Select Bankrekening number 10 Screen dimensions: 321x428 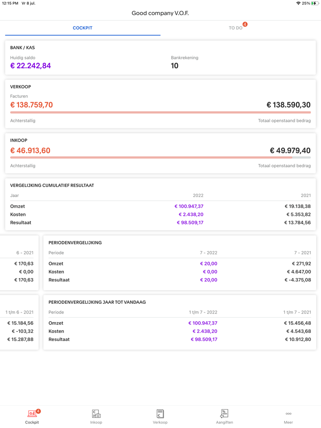click(x=174, y=66)
